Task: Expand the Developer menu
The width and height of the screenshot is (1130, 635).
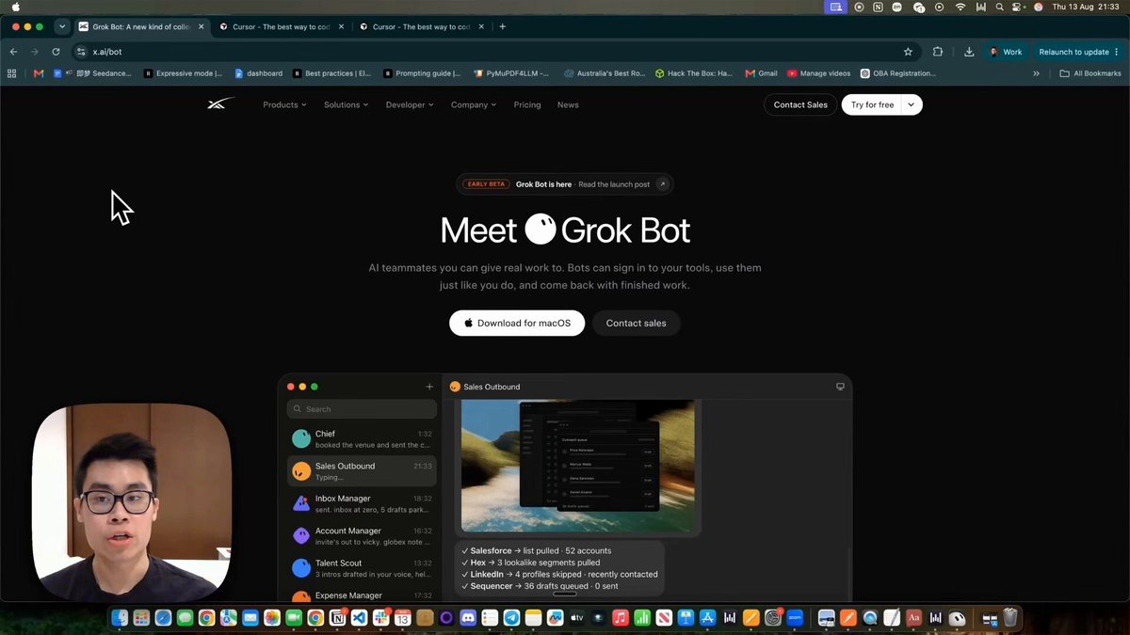Action: (x=410, y=104)
